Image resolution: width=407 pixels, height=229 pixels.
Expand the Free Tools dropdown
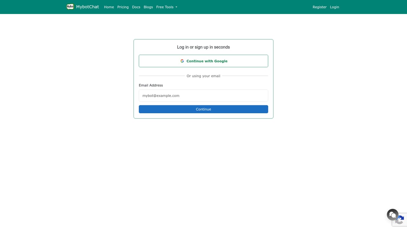[x=167, y=7]
